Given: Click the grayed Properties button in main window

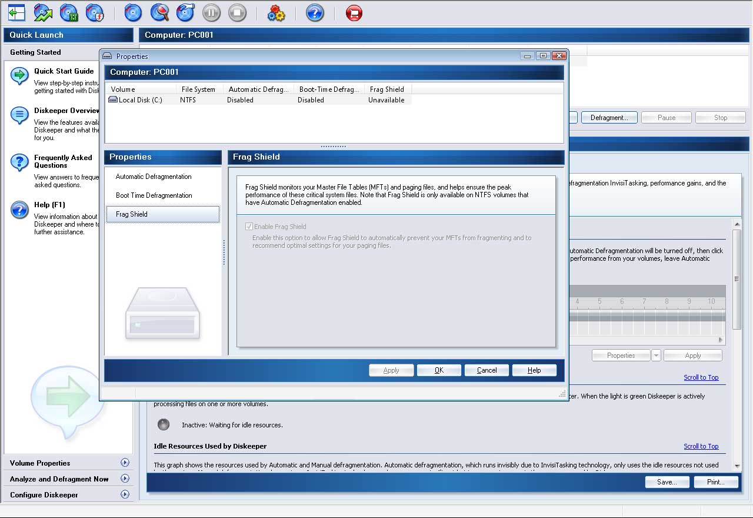Looking at the screenshot, I should [621, 356].
